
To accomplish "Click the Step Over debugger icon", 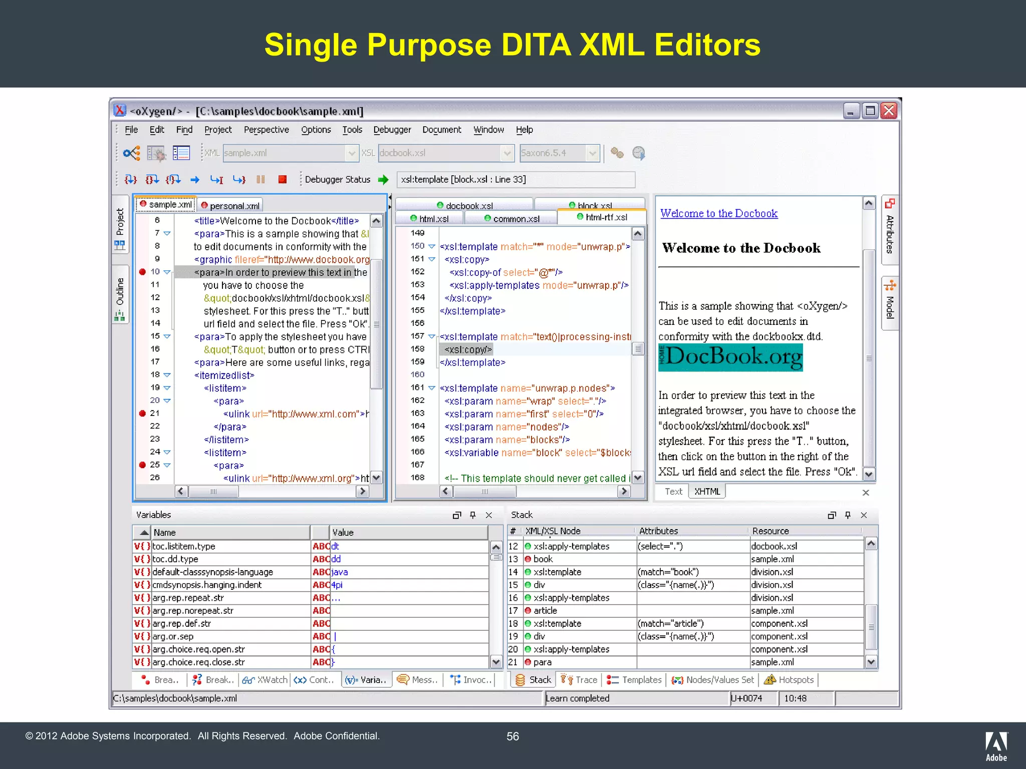I will point(152,179).
